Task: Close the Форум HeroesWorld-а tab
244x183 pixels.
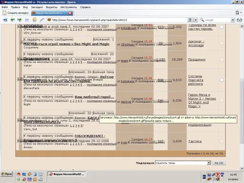Action: [70, 13]
